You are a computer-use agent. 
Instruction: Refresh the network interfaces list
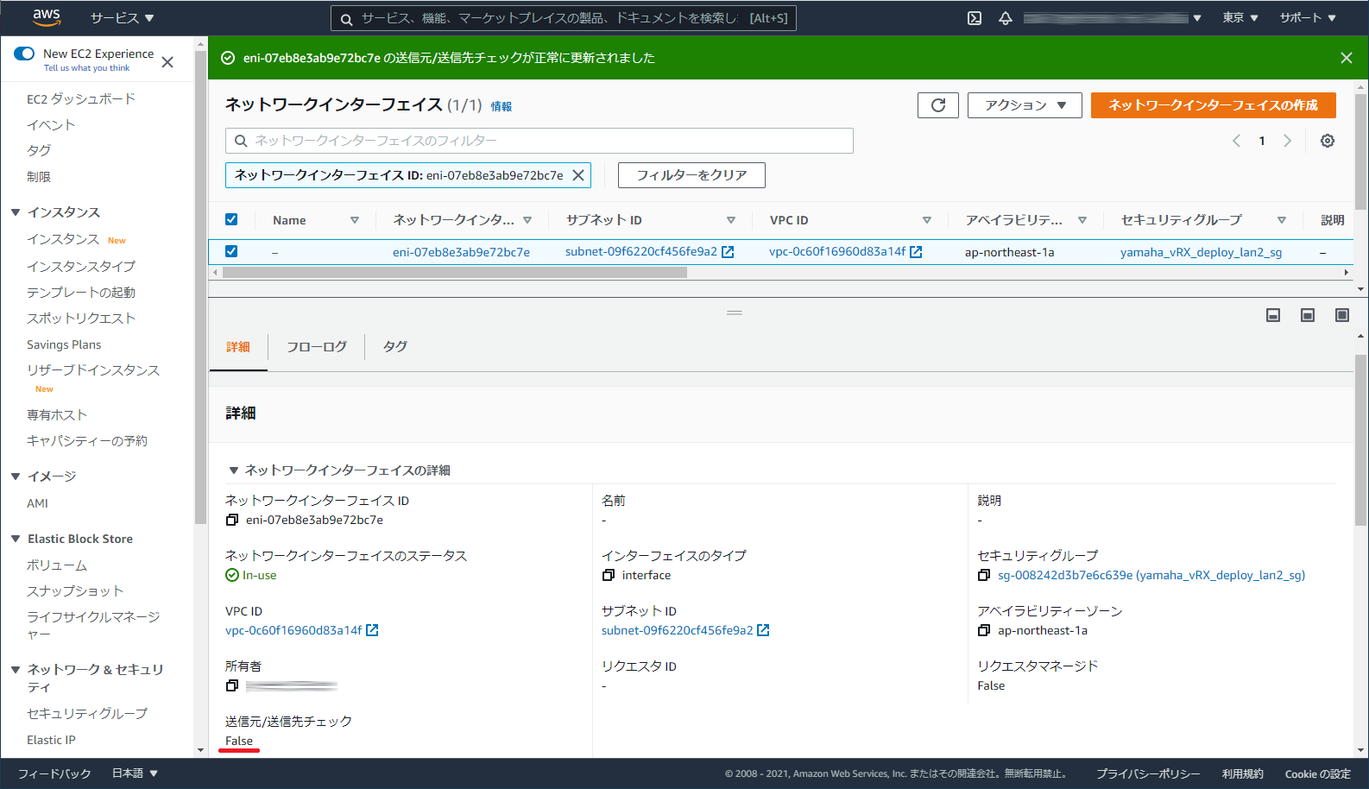tap(938, 105)
